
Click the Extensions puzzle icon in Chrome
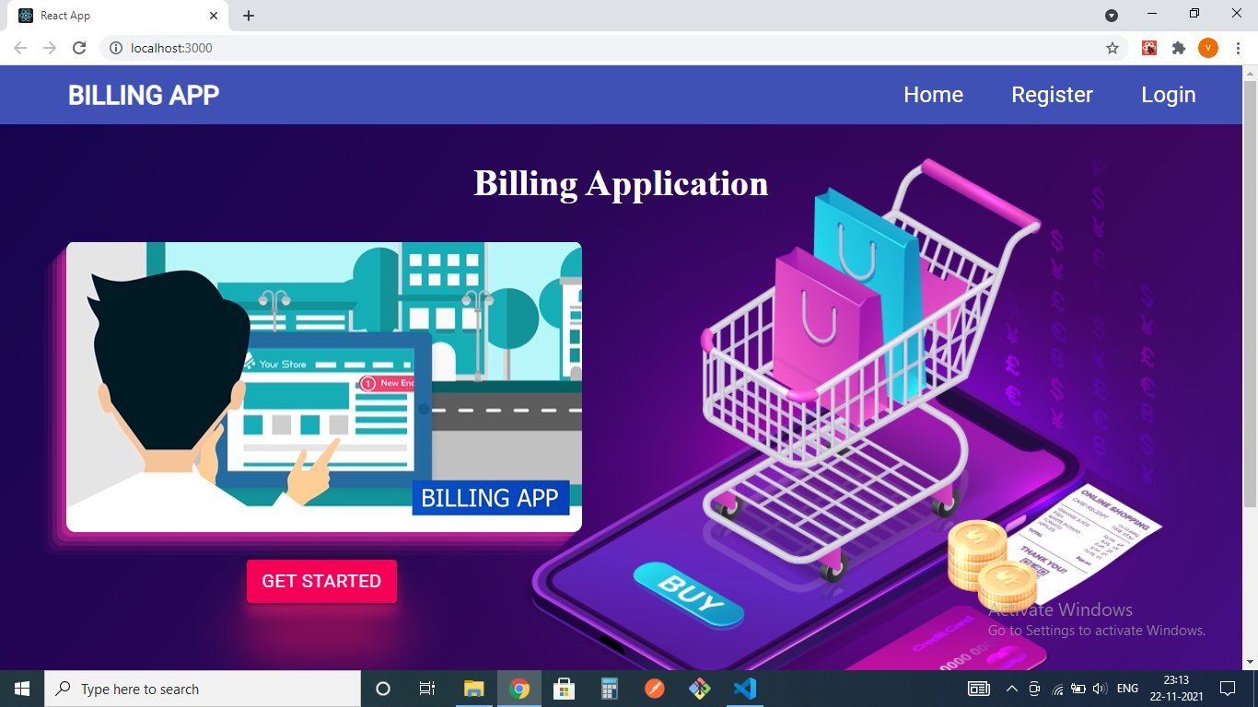coord(1179,47)
